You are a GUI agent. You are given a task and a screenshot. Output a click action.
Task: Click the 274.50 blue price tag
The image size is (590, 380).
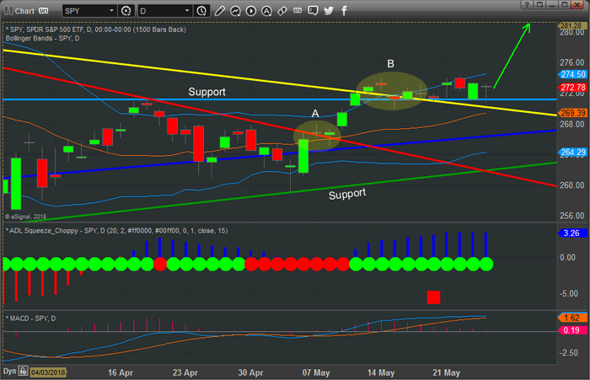point(572,74)
